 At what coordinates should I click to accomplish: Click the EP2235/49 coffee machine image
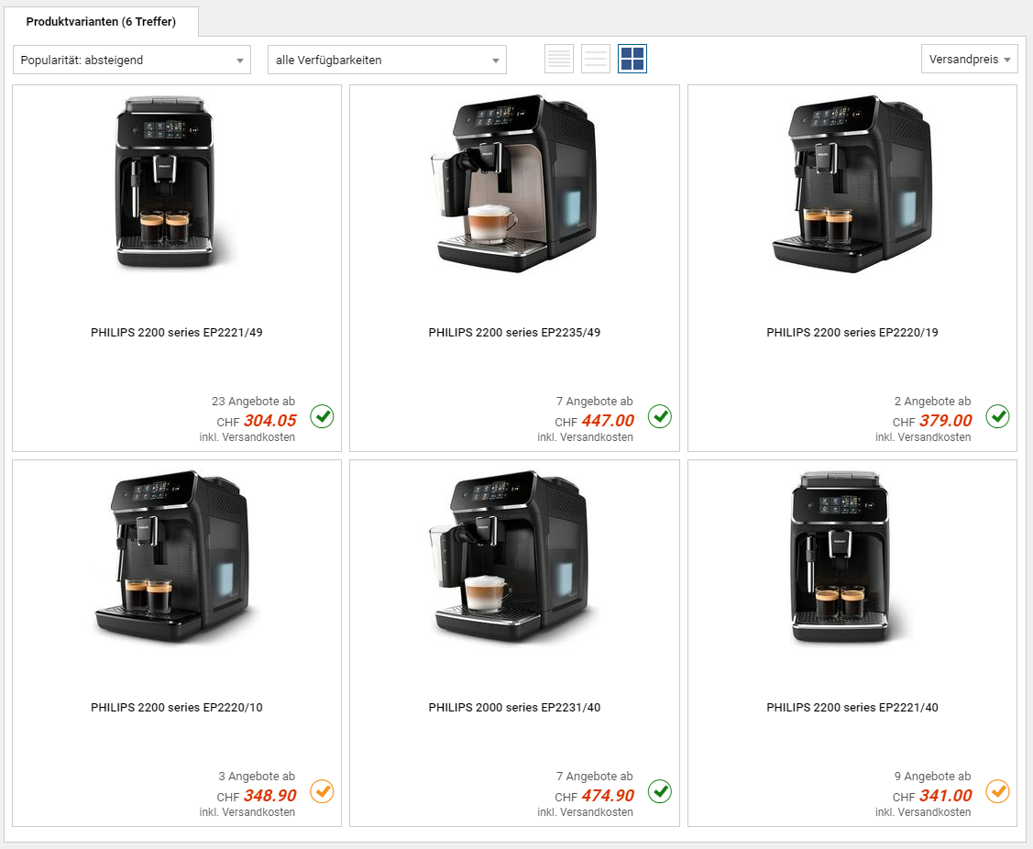[514, 182]
